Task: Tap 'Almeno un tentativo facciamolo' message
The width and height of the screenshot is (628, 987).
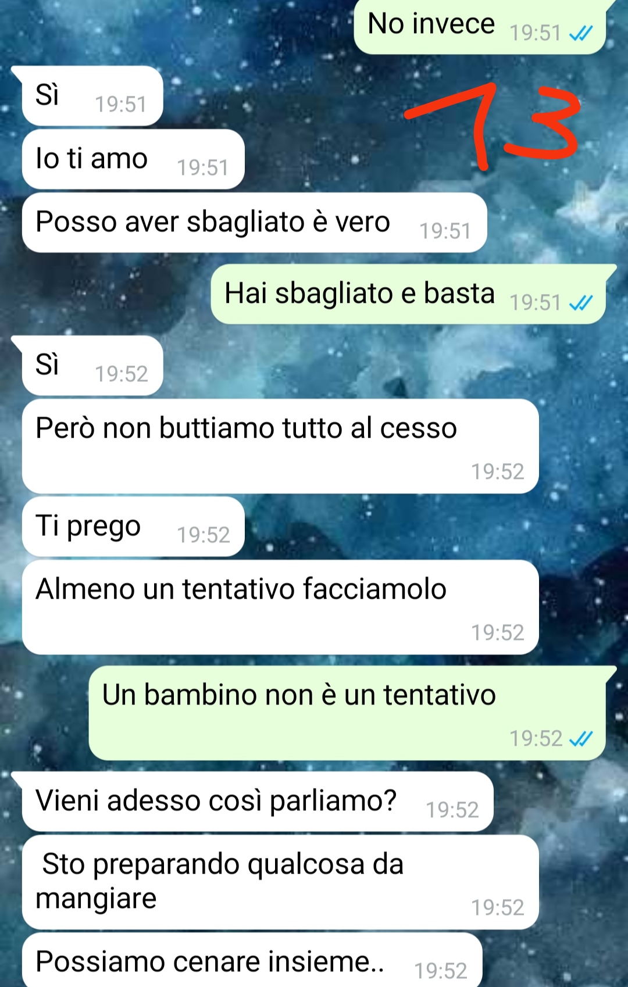Action: 280,607
